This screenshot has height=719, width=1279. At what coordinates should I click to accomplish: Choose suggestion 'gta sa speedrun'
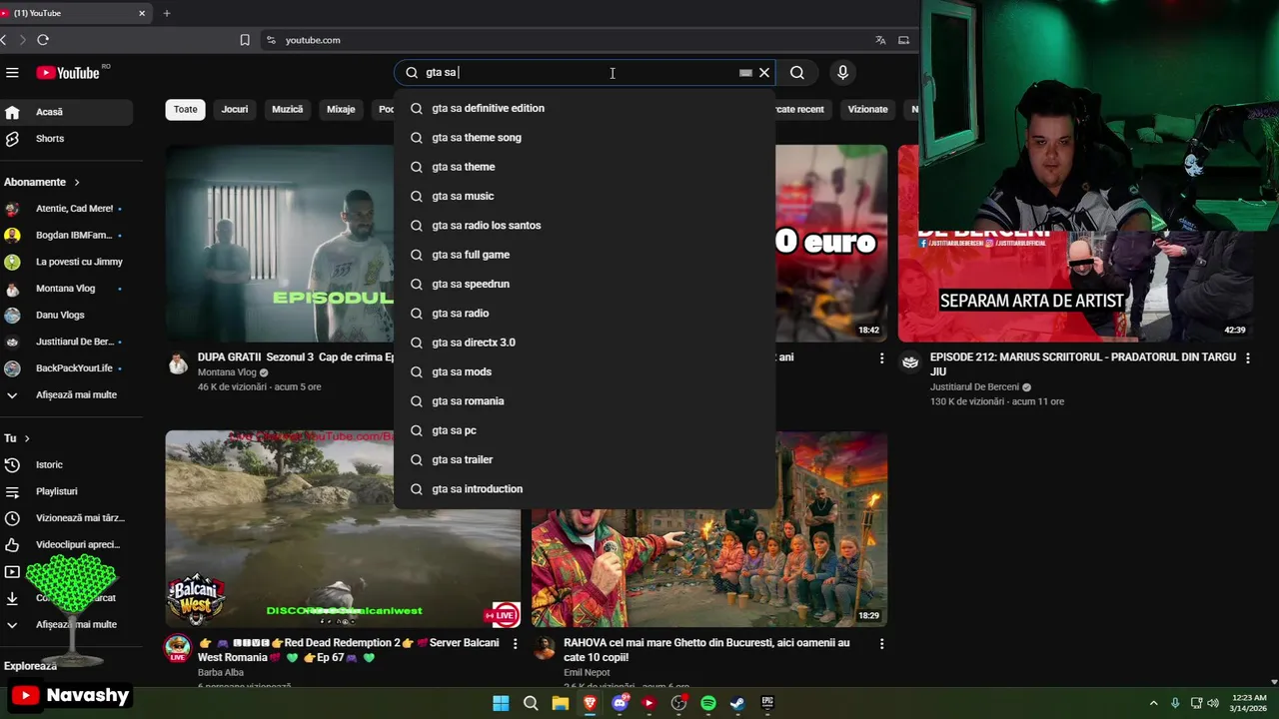pyautogui.click(x=585, y=284)
